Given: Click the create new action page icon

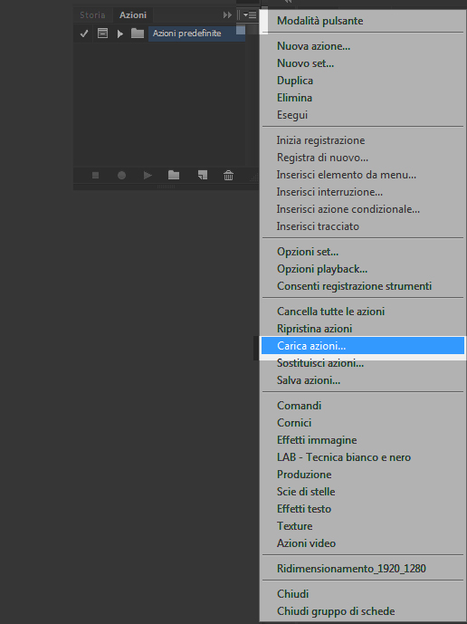Looking at the screenshot, I should click(203, 175).
